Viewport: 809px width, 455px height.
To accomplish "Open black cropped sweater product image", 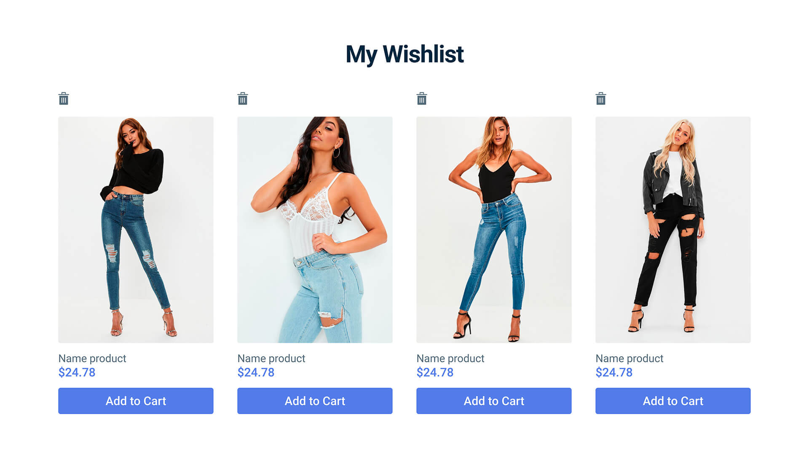I will click(136, 230).
